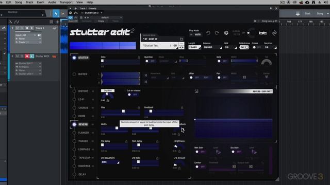Toggle the Dry Gain switch

(x=236, y=152)
